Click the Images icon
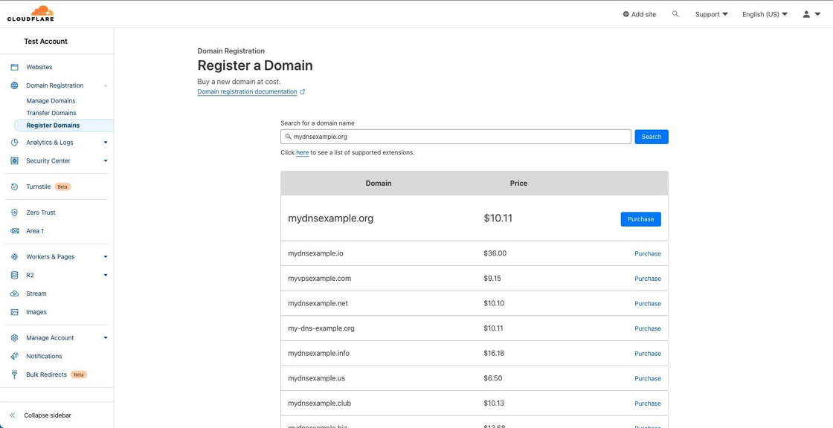 14,312
